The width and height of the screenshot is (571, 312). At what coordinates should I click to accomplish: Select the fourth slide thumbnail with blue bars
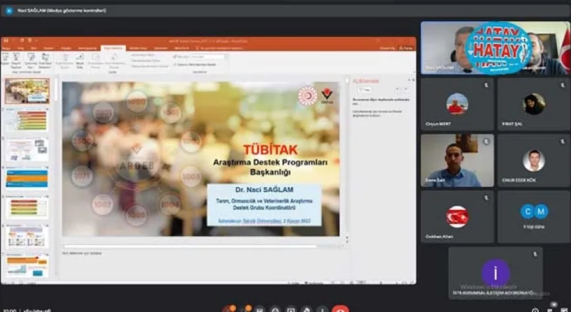[x=27, y=179]
